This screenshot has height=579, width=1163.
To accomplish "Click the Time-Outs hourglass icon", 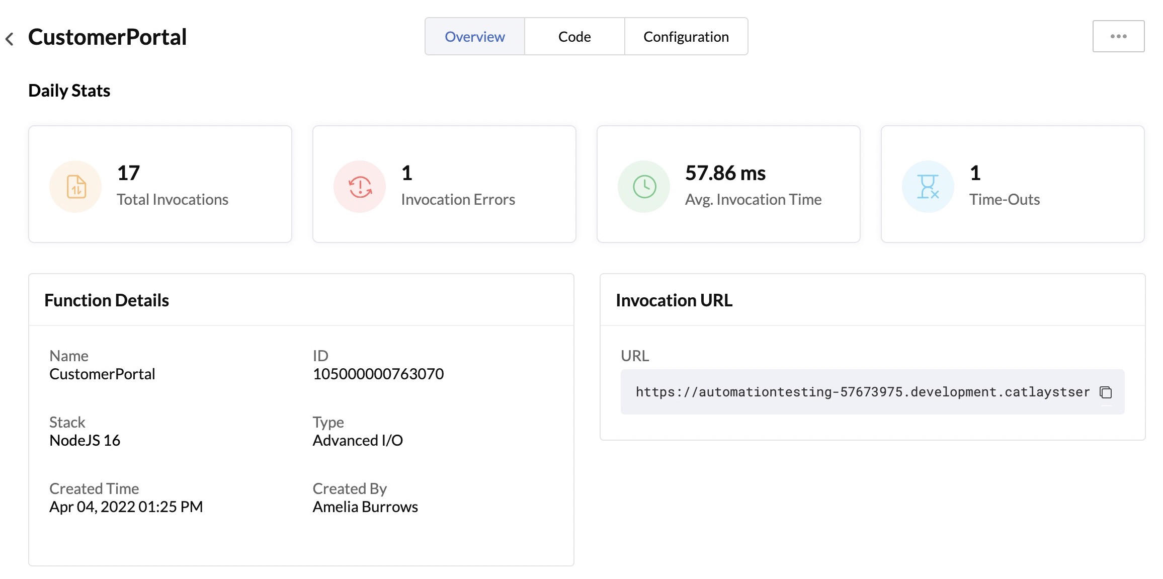I will point(928,187).
